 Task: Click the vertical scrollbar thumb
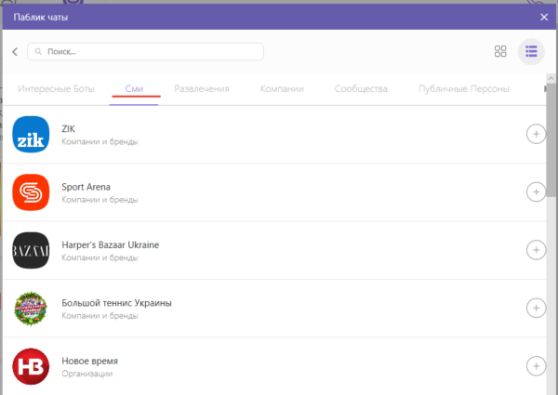click(551, 139)
